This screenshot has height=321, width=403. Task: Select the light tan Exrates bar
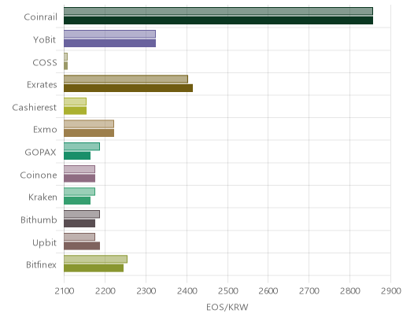click(126, 79)
